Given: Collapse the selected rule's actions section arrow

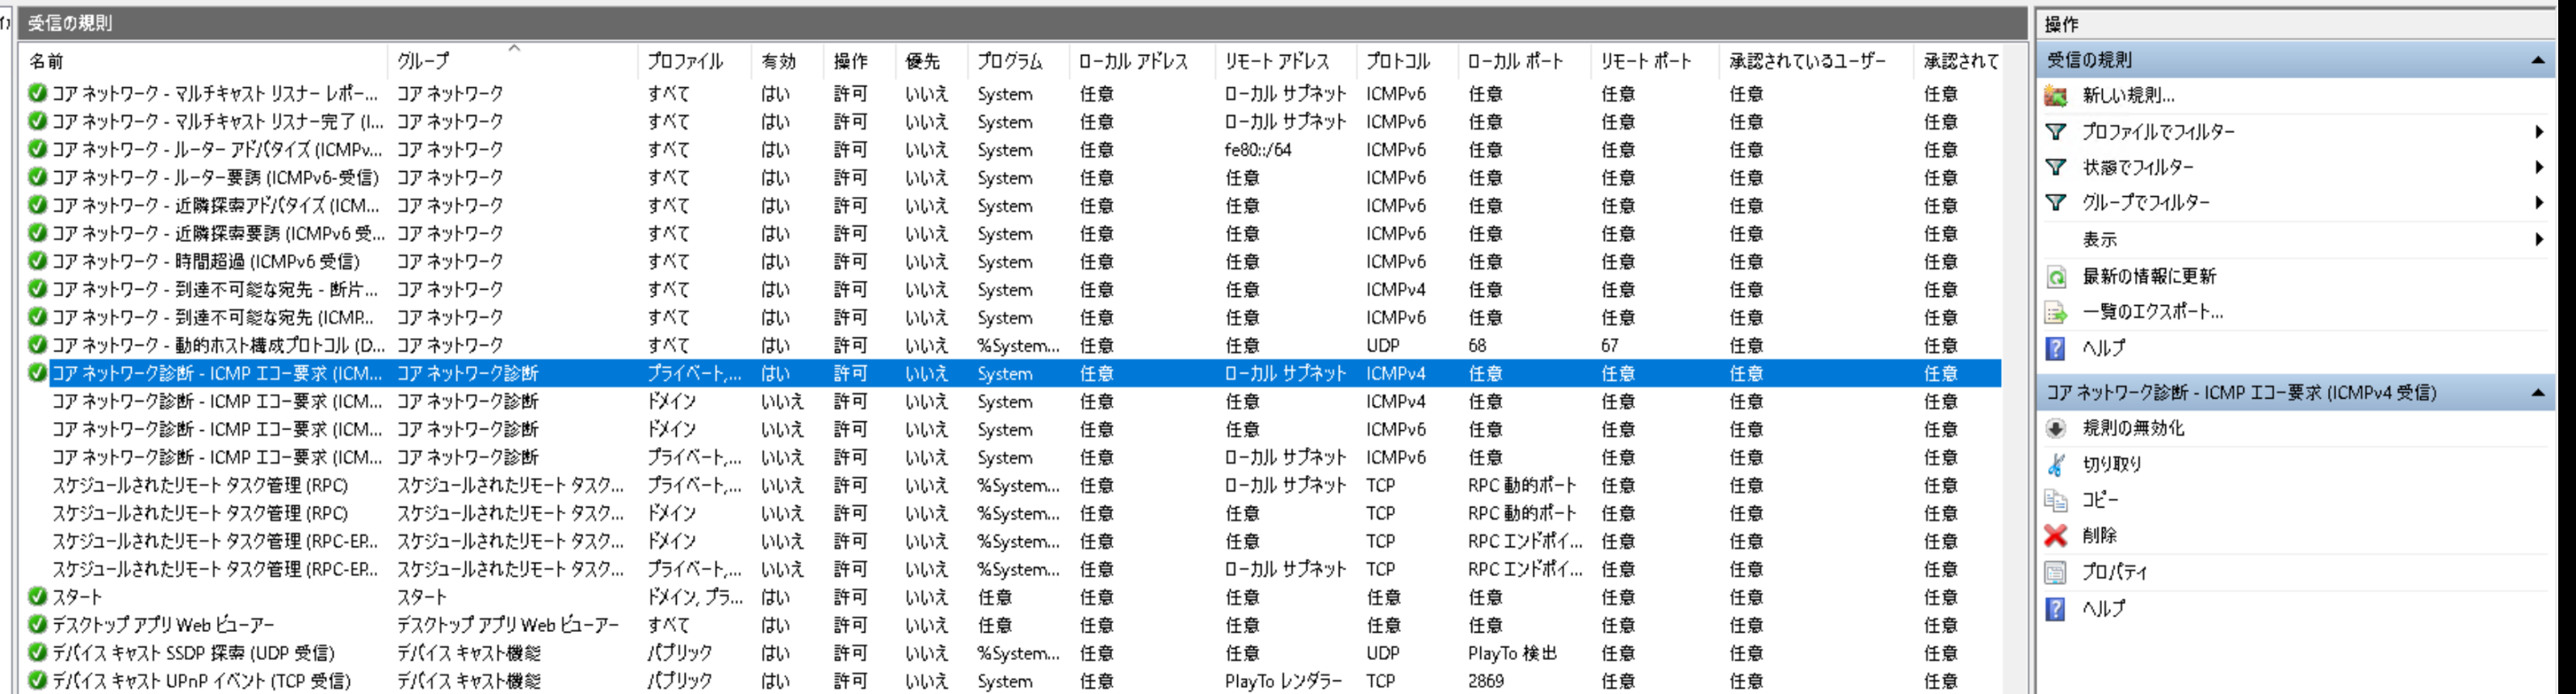Looking at the screenshot, I should (2538, 393).
